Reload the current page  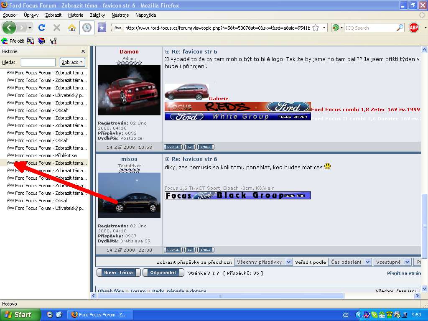pyautogui.click(x=42, y=28)
